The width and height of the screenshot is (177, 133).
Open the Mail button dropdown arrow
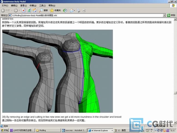(x=74, y=11)
